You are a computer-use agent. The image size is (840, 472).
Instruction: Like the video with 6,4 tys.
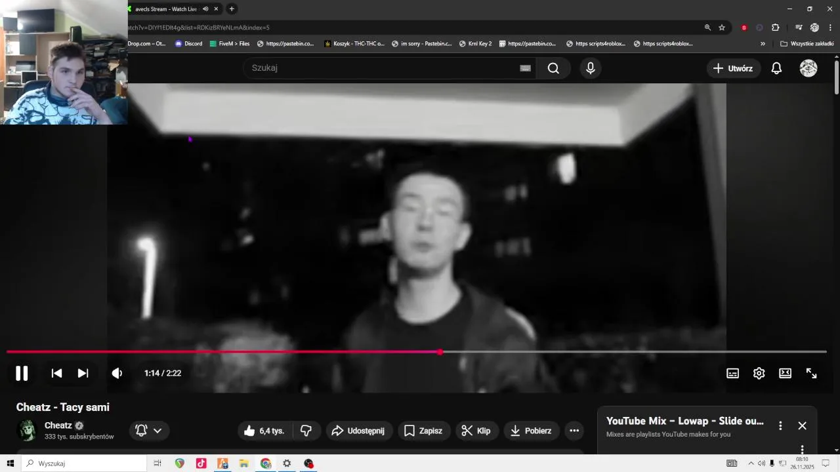tap(264, 431)
